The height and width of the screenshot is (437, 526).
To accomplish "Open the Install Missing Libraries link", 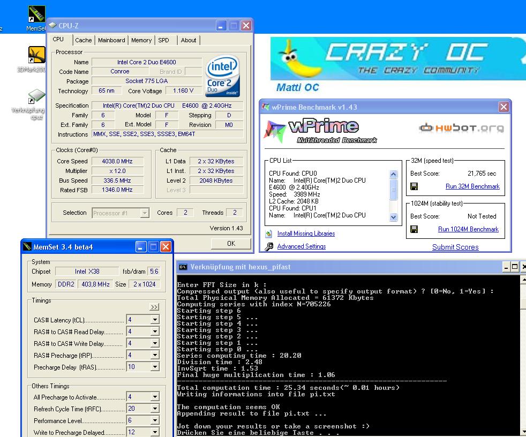I will click(306, 233).
